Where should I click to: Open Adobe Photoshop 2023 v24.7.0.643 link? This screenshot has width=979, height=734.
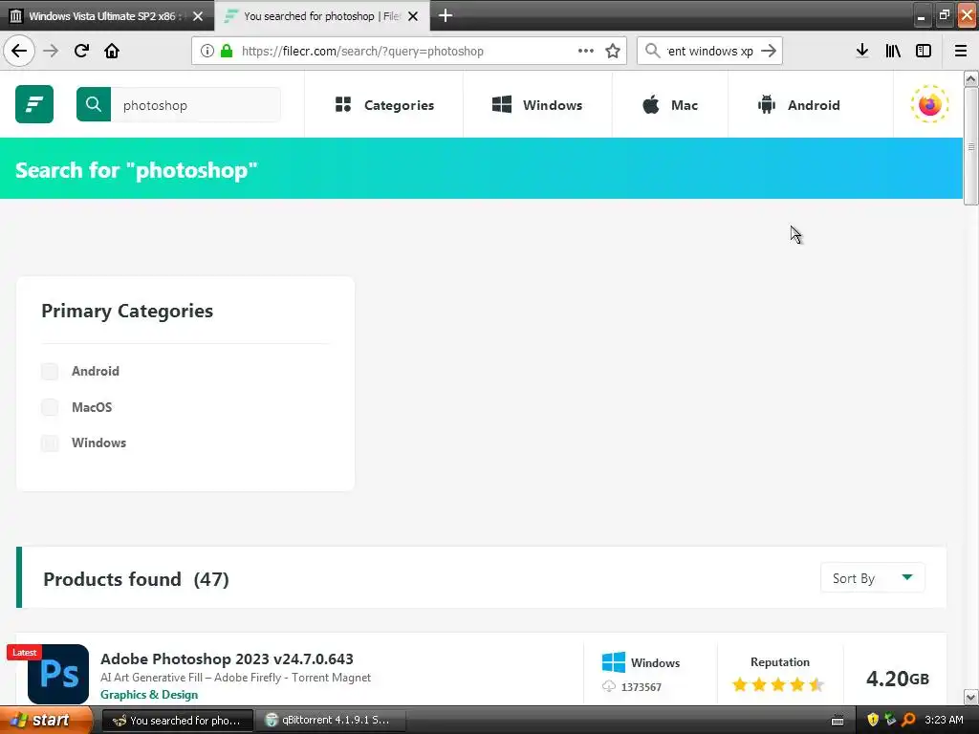click(x=227, y=658)
